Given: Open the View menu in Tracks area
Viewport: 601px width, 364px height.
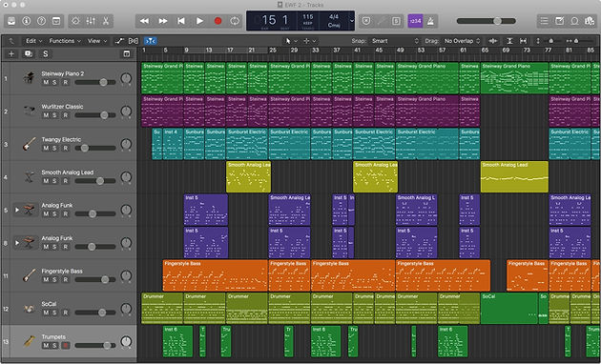Looking at the screenshot, I should point(97,41).
